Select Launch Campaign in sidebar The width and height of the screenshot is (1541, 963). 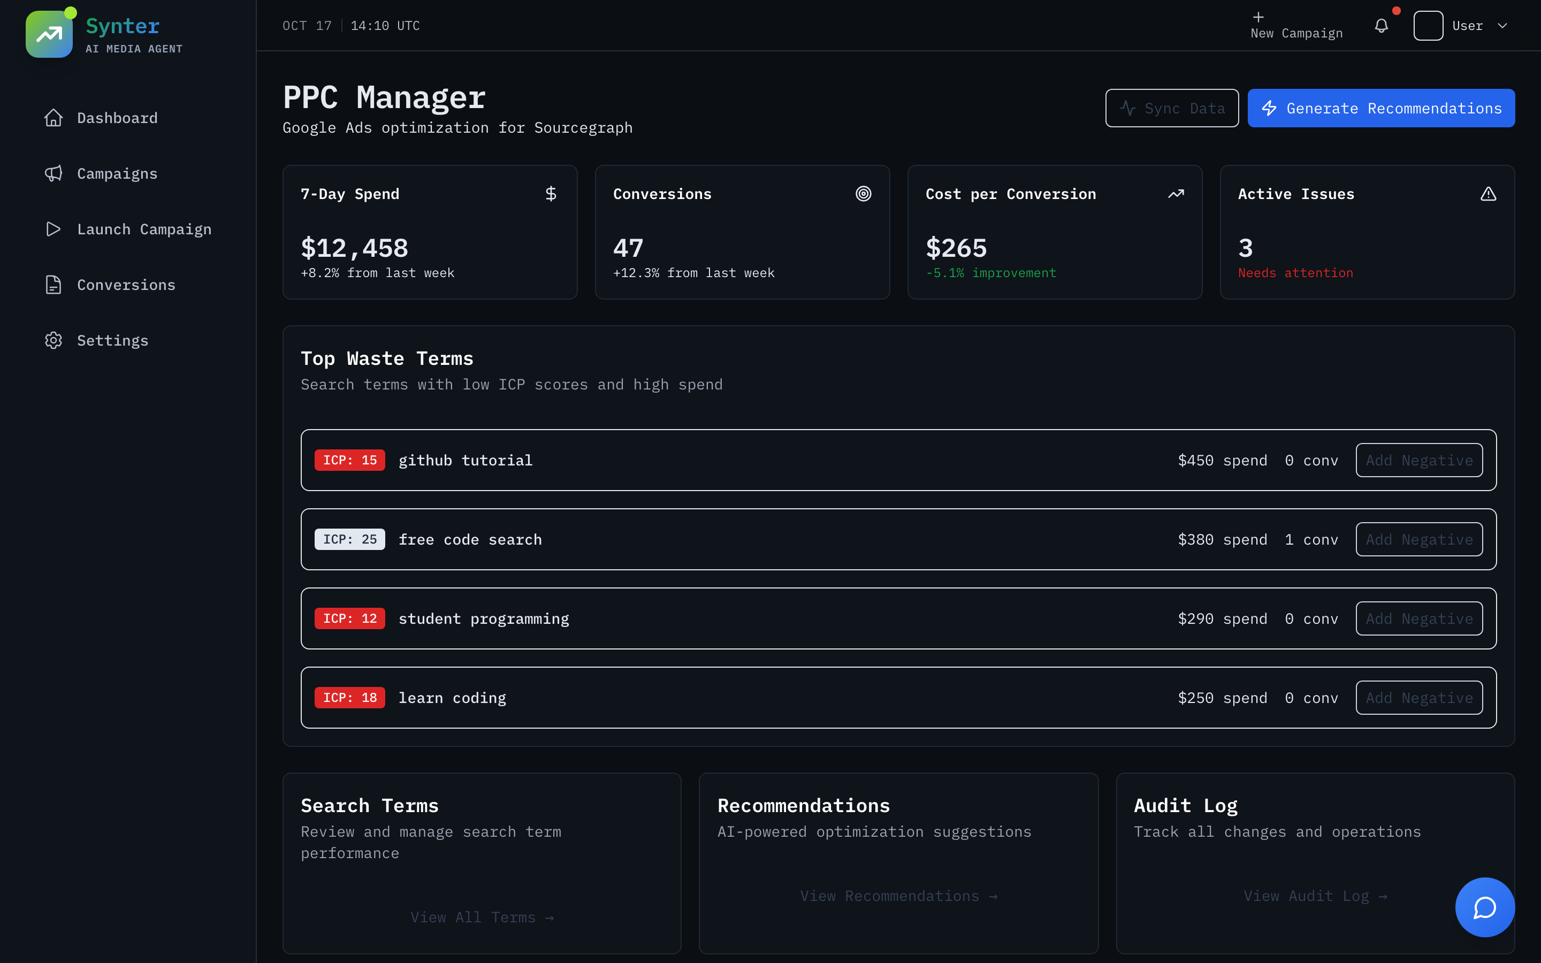click(128, 230)
